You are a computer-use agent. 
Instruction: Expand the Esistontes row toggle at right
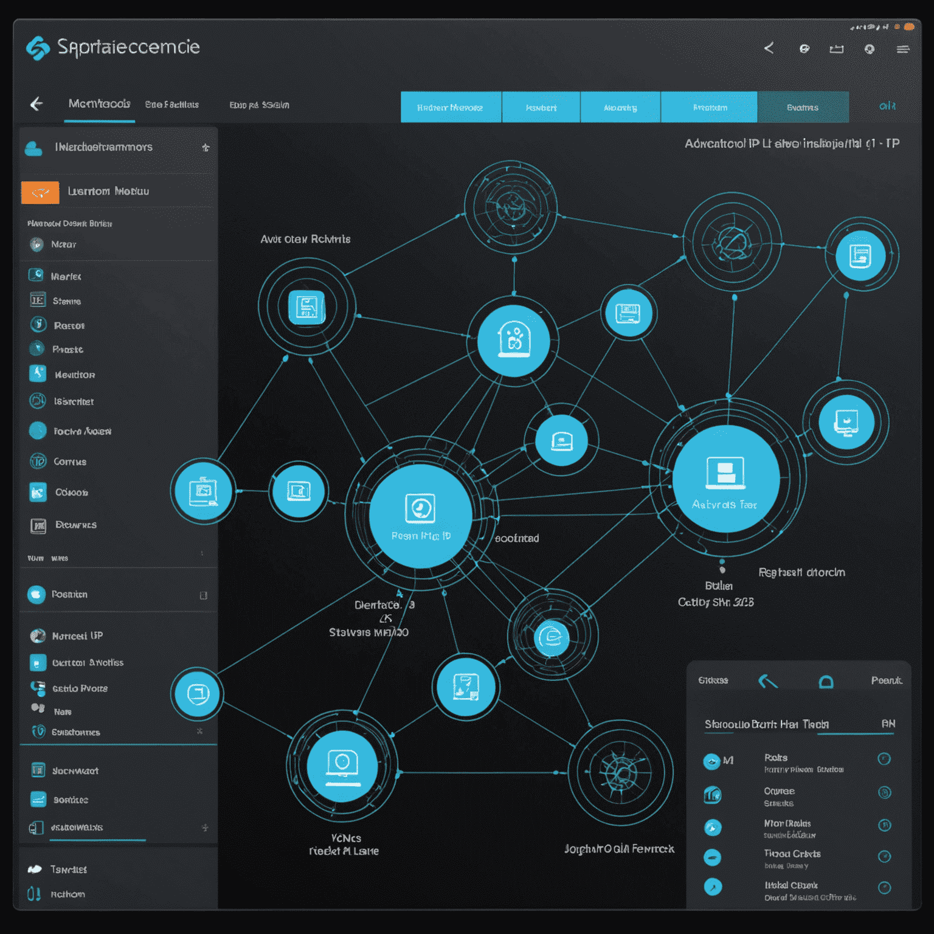point(199,731)
